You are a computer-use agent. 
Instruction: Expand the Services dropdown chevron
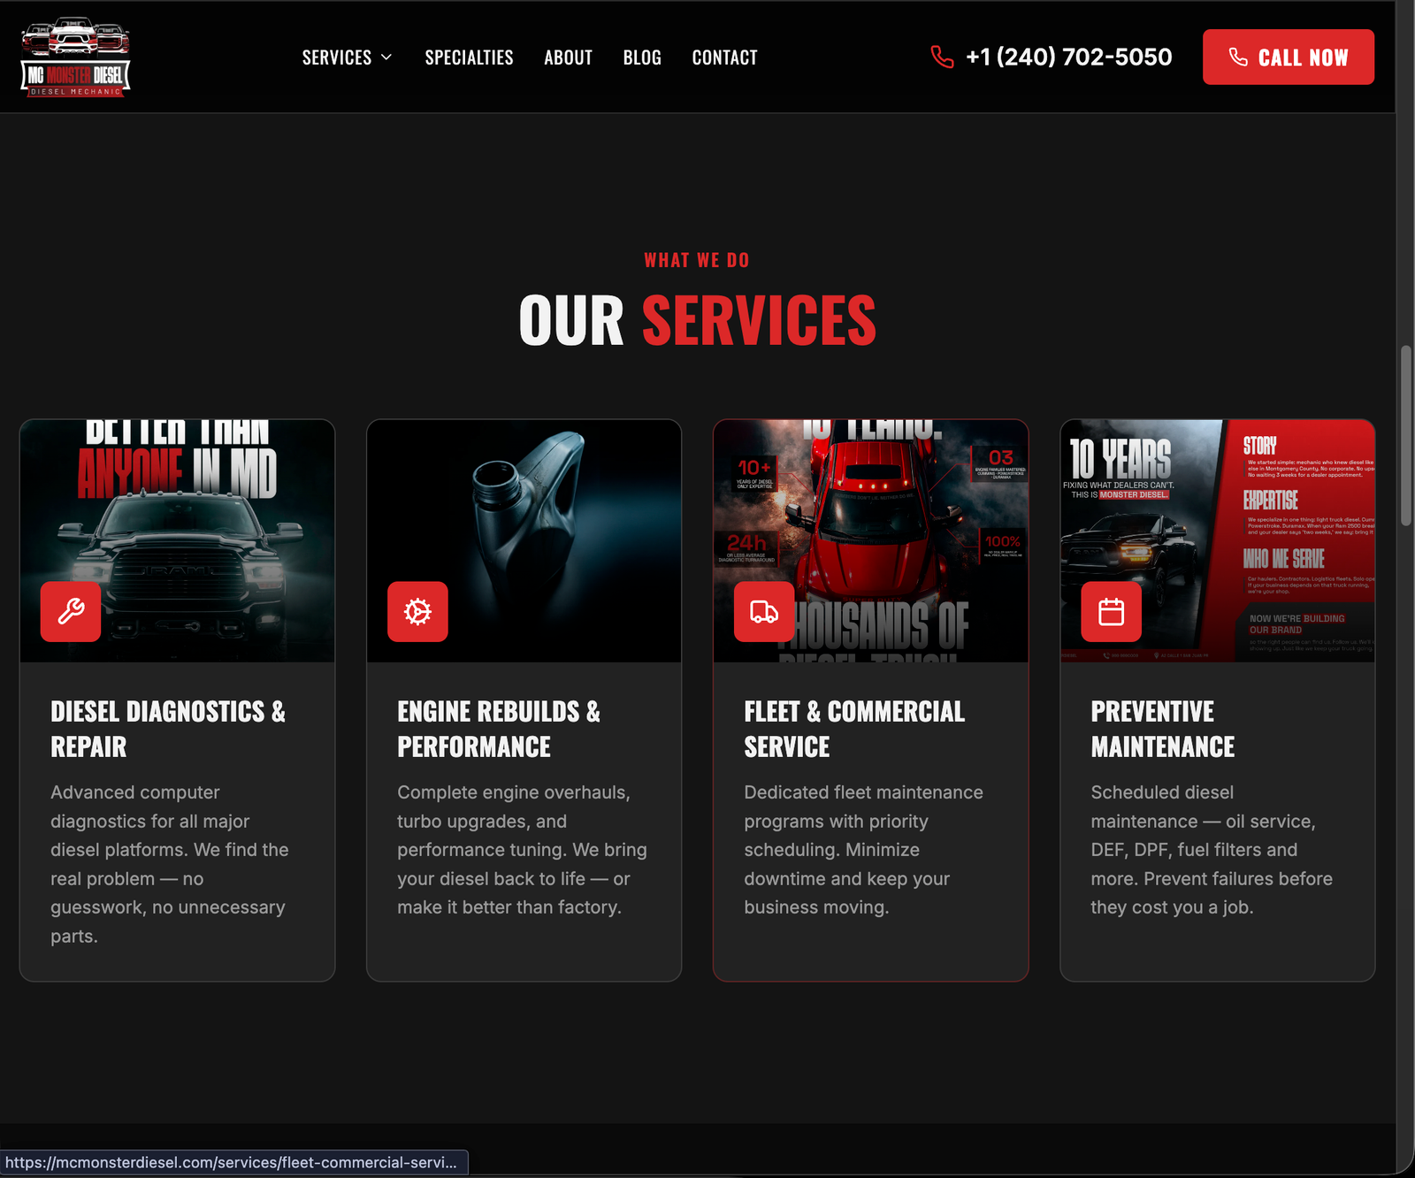pos(386,57)
